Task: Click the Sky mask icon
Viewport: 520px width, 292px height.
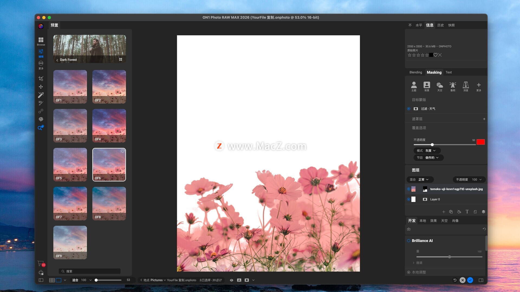Action: coord(440,86)
